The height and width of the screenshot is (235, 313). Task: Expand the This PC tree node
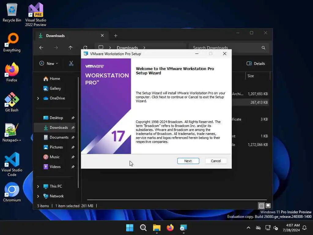click(x=38, y=186)
